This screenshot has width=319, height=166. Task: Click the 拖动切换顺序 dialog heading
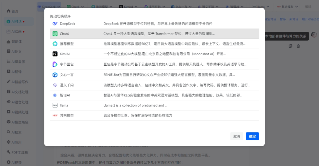(x=60, y=16)
